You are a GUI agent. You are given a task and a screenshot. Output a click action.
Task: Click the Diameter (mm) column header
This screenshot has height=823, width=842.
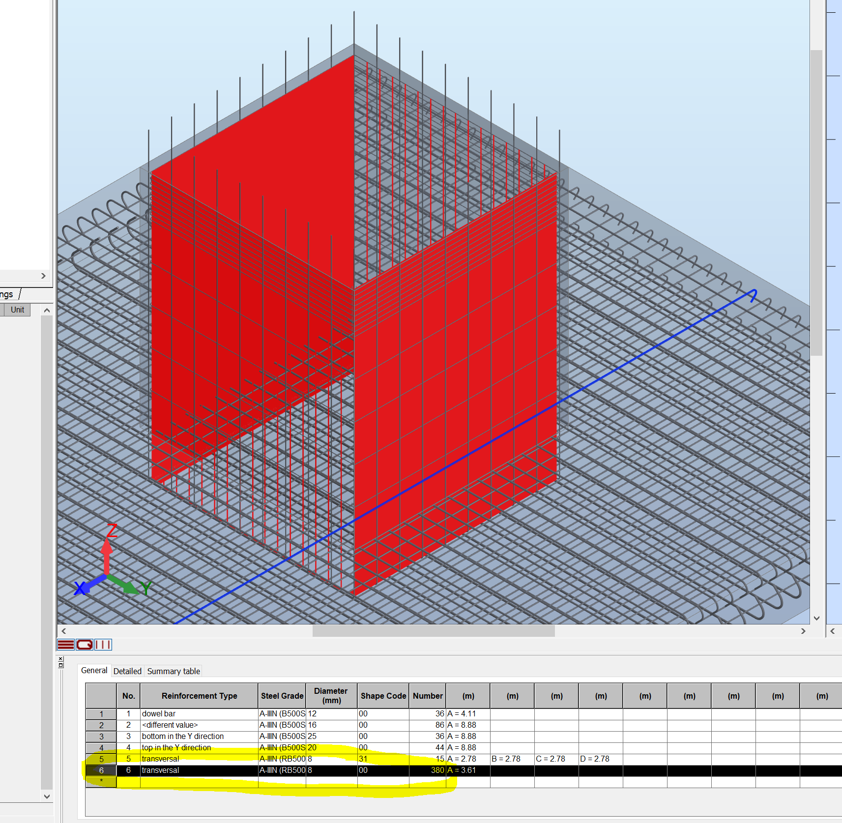point(331,696)
